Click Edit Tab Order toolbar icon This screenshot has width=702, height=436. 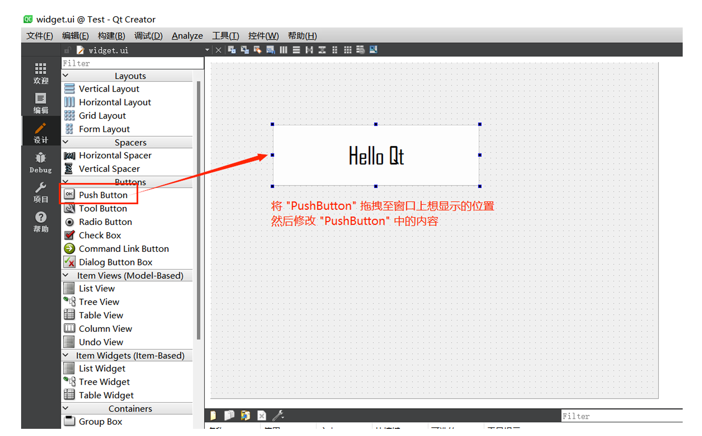click(270, 50)
